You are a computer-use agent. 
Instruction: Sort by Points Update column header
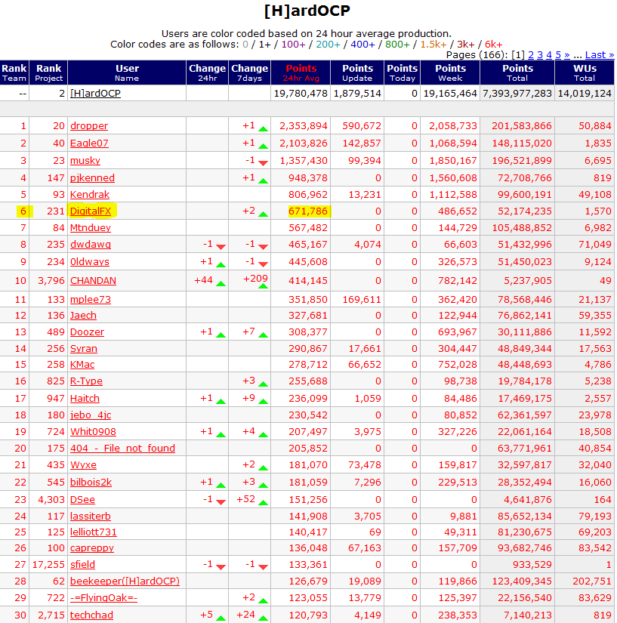(357, 72)
